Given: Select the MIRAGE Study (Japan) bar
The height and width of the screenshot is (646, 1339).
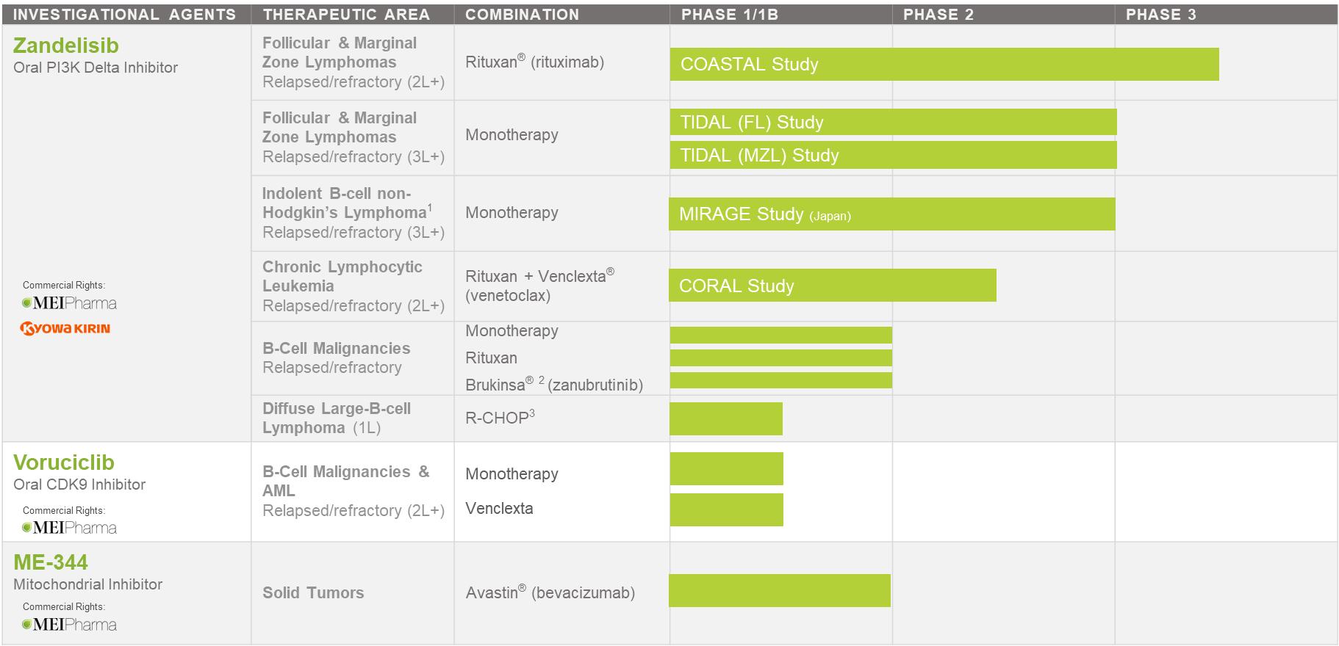Looking at the screenshot, I should click(x=891, y=214).
